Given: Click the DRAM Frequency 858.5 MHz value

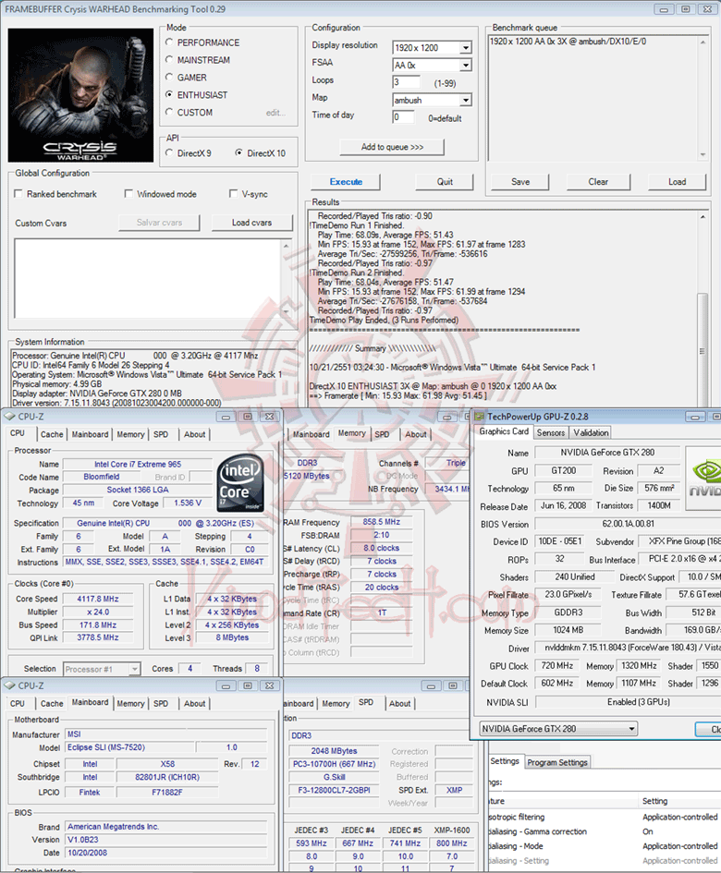Looking at the screenshot, I should (381, 522).
